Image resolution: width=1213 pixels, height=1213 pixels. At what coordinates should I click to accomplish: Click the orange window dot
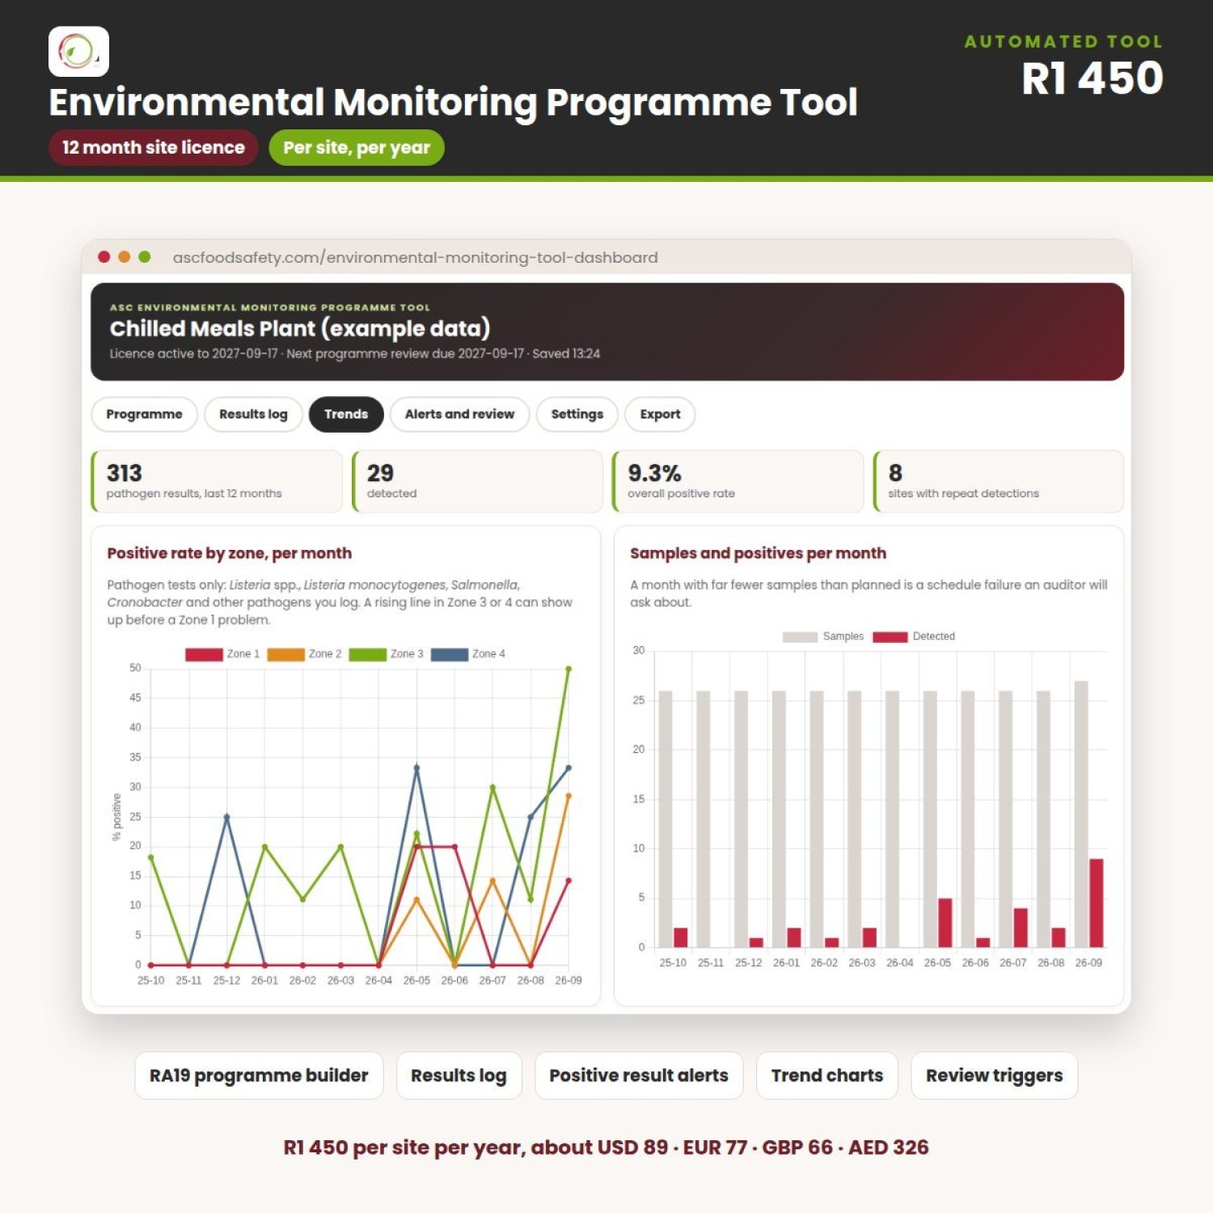point(125,257)
